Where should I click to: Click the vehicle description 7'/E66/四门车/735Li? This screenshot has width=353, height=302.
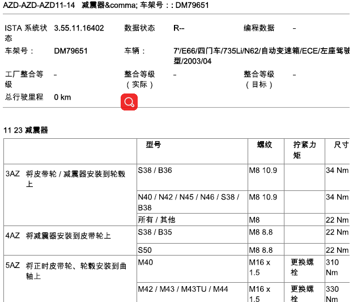261,56
